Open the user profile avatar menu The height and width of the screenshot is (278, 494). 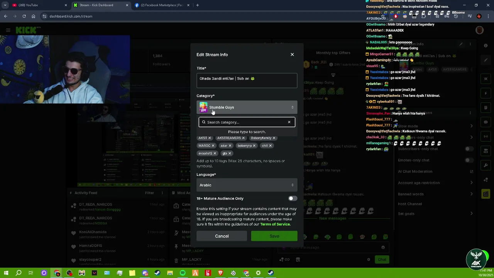pyautogui.click(x=479, y=30)
